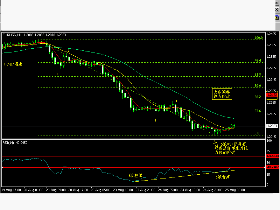The image size is (280, 210).
Task: Click the 25 Aug 05:00 time axis label
Action: (235, 190)
